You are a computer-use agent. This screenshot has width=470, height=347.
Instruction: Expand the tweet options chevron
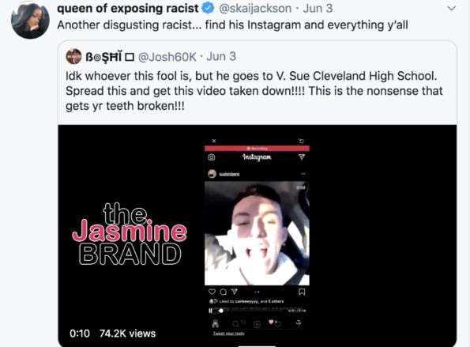pyautogui.click(x=451, y=9)
